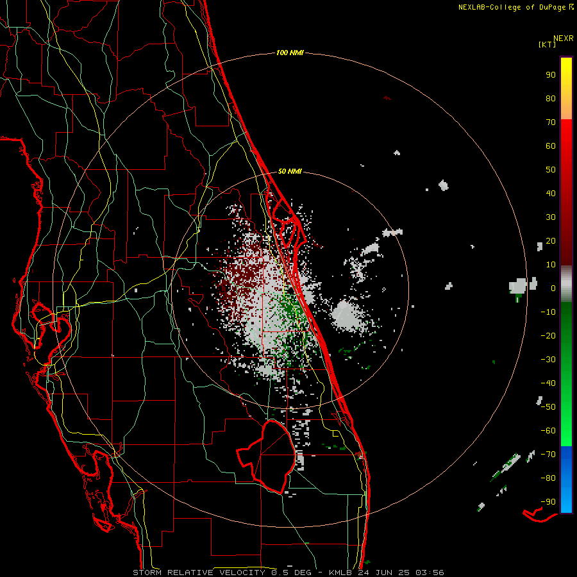
Task: Select the 60 knot scale label
Action: point(551,146)
